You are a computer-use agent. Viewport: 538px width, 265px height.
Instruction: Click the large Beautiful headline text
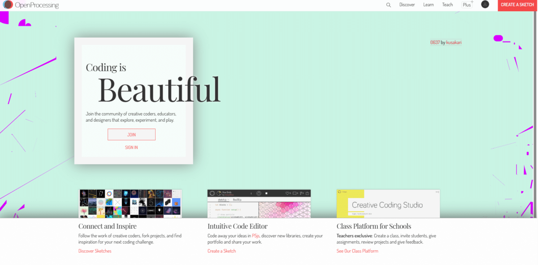pos(159,90)
